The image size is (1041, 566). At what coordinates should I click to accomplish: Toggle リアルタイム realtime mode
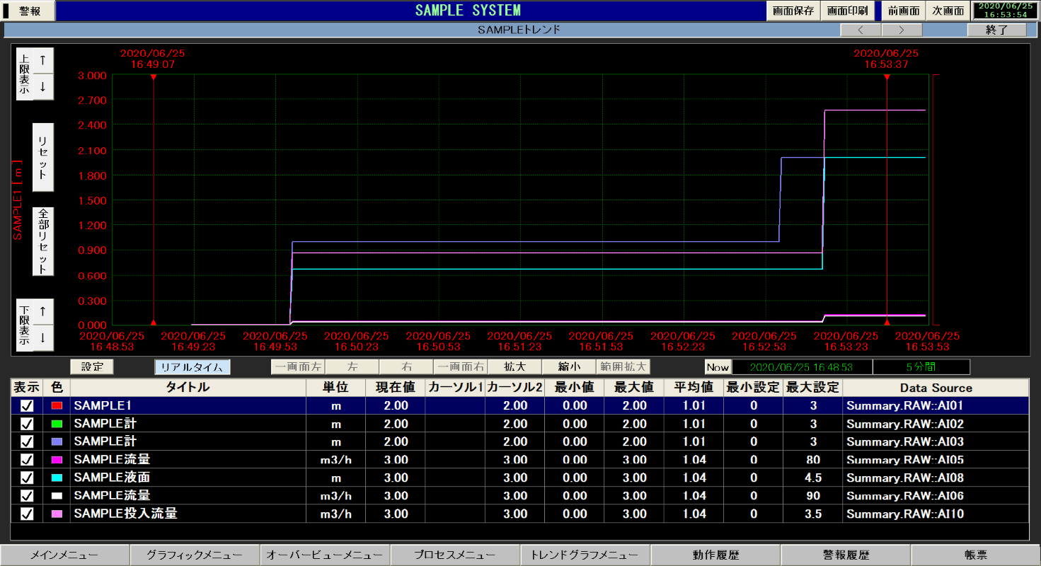point(192,366)
